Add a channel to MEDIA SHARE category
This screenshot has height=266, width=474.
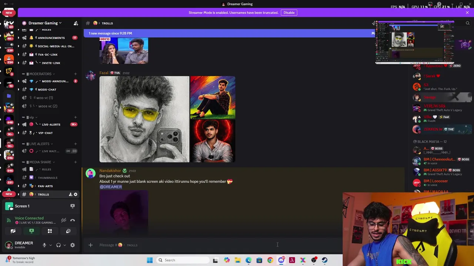tap(76, 162)
